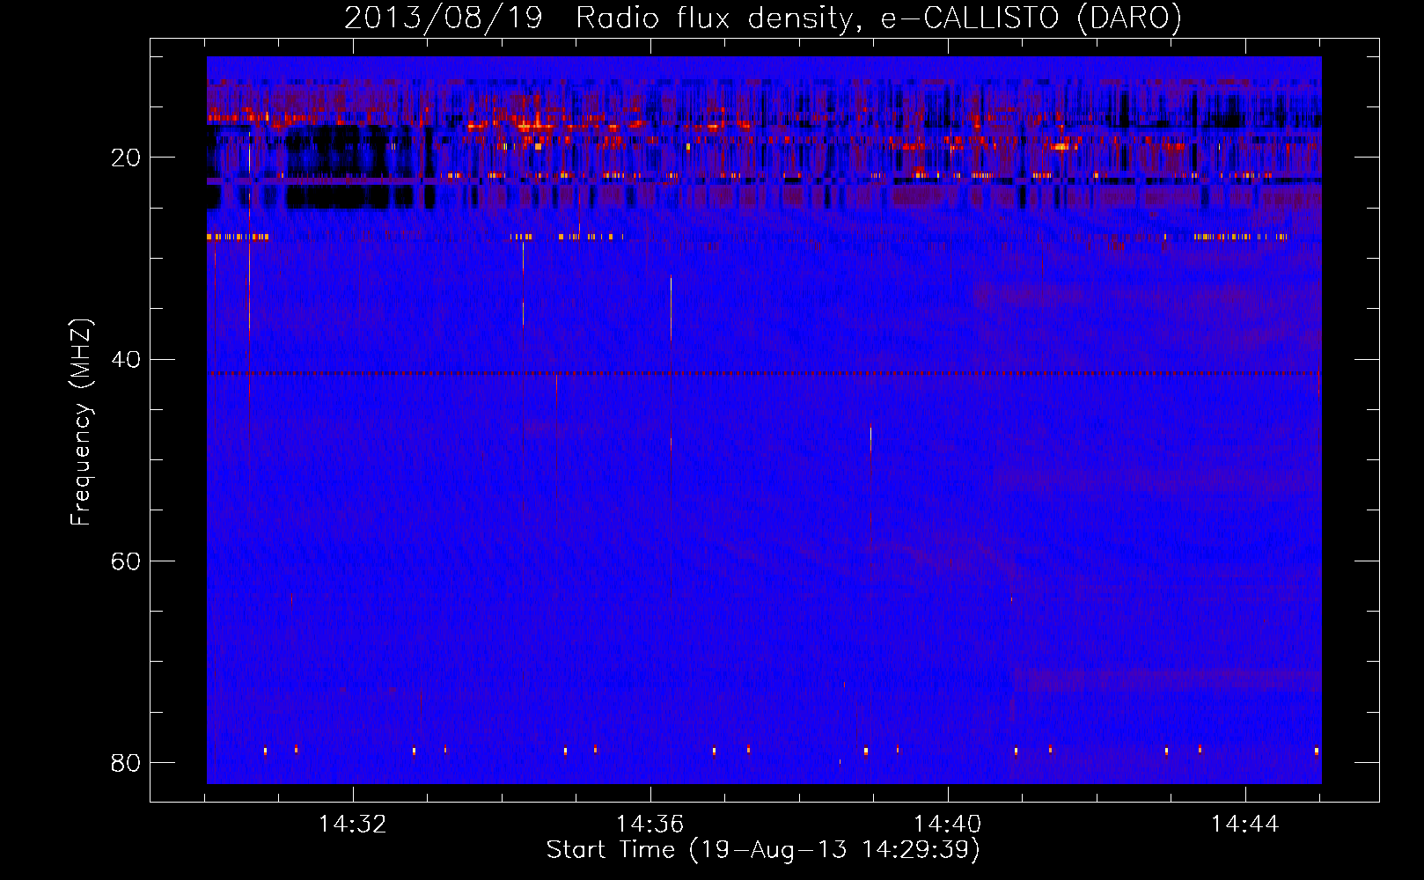Viewport: 1424px width, 880px height.
Task: Click the plot title '2013/08/19 Radio flux density'
Action: tap(763, 18)
